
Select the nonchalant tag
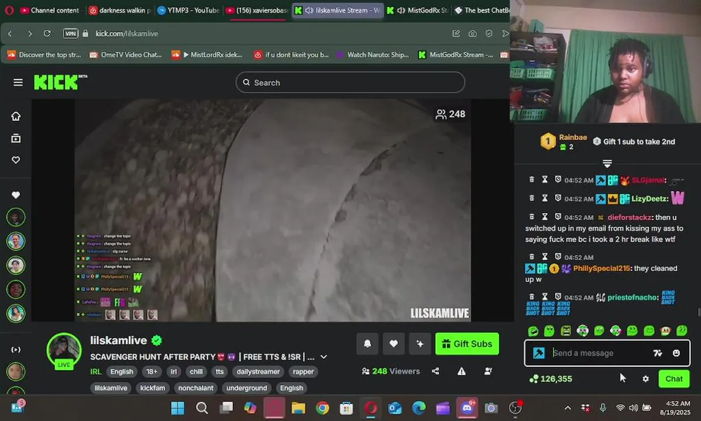click(x=196, y=388)
